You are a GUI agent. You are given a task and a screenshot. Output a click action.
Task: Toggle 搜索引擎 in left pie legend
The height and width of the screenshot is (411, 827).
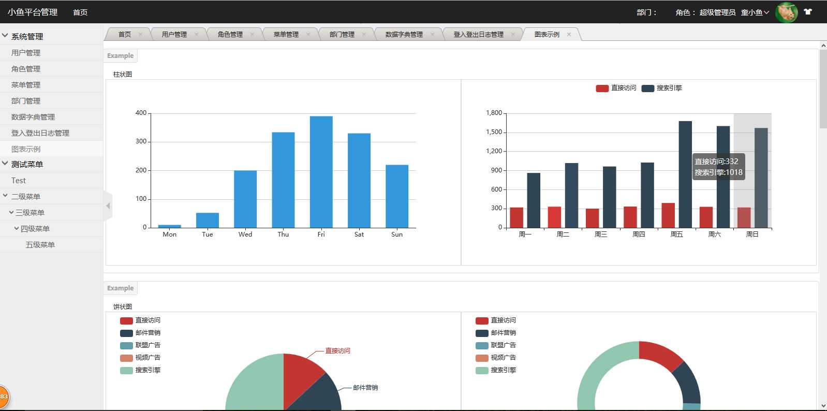click(140, 370)
